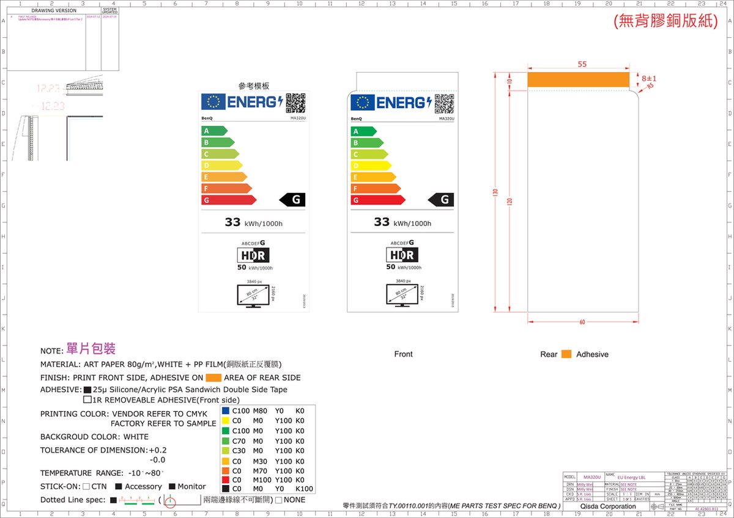Toggle the CTN stick-on checkbox

point(86,487)
